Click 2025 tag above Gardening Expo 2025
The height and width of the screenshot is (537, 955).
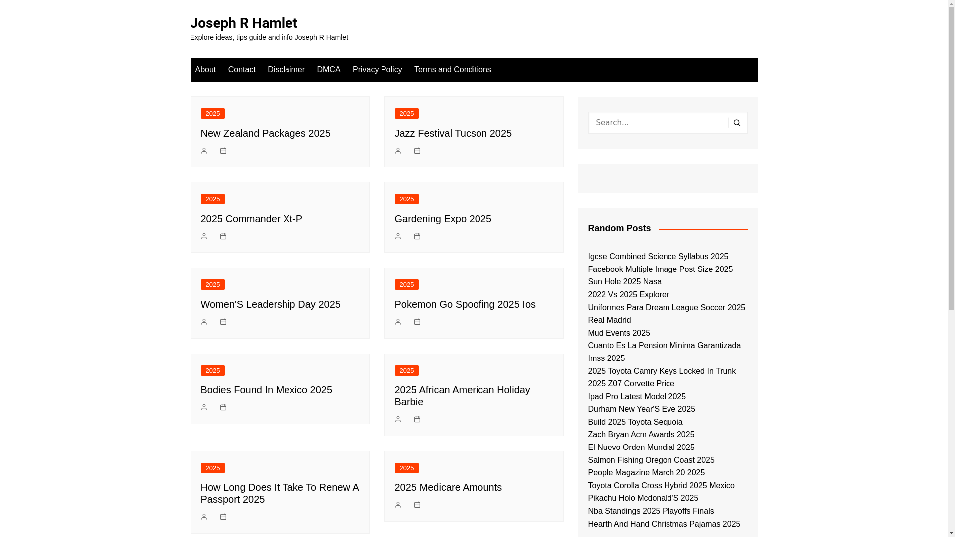coord(407,199)
